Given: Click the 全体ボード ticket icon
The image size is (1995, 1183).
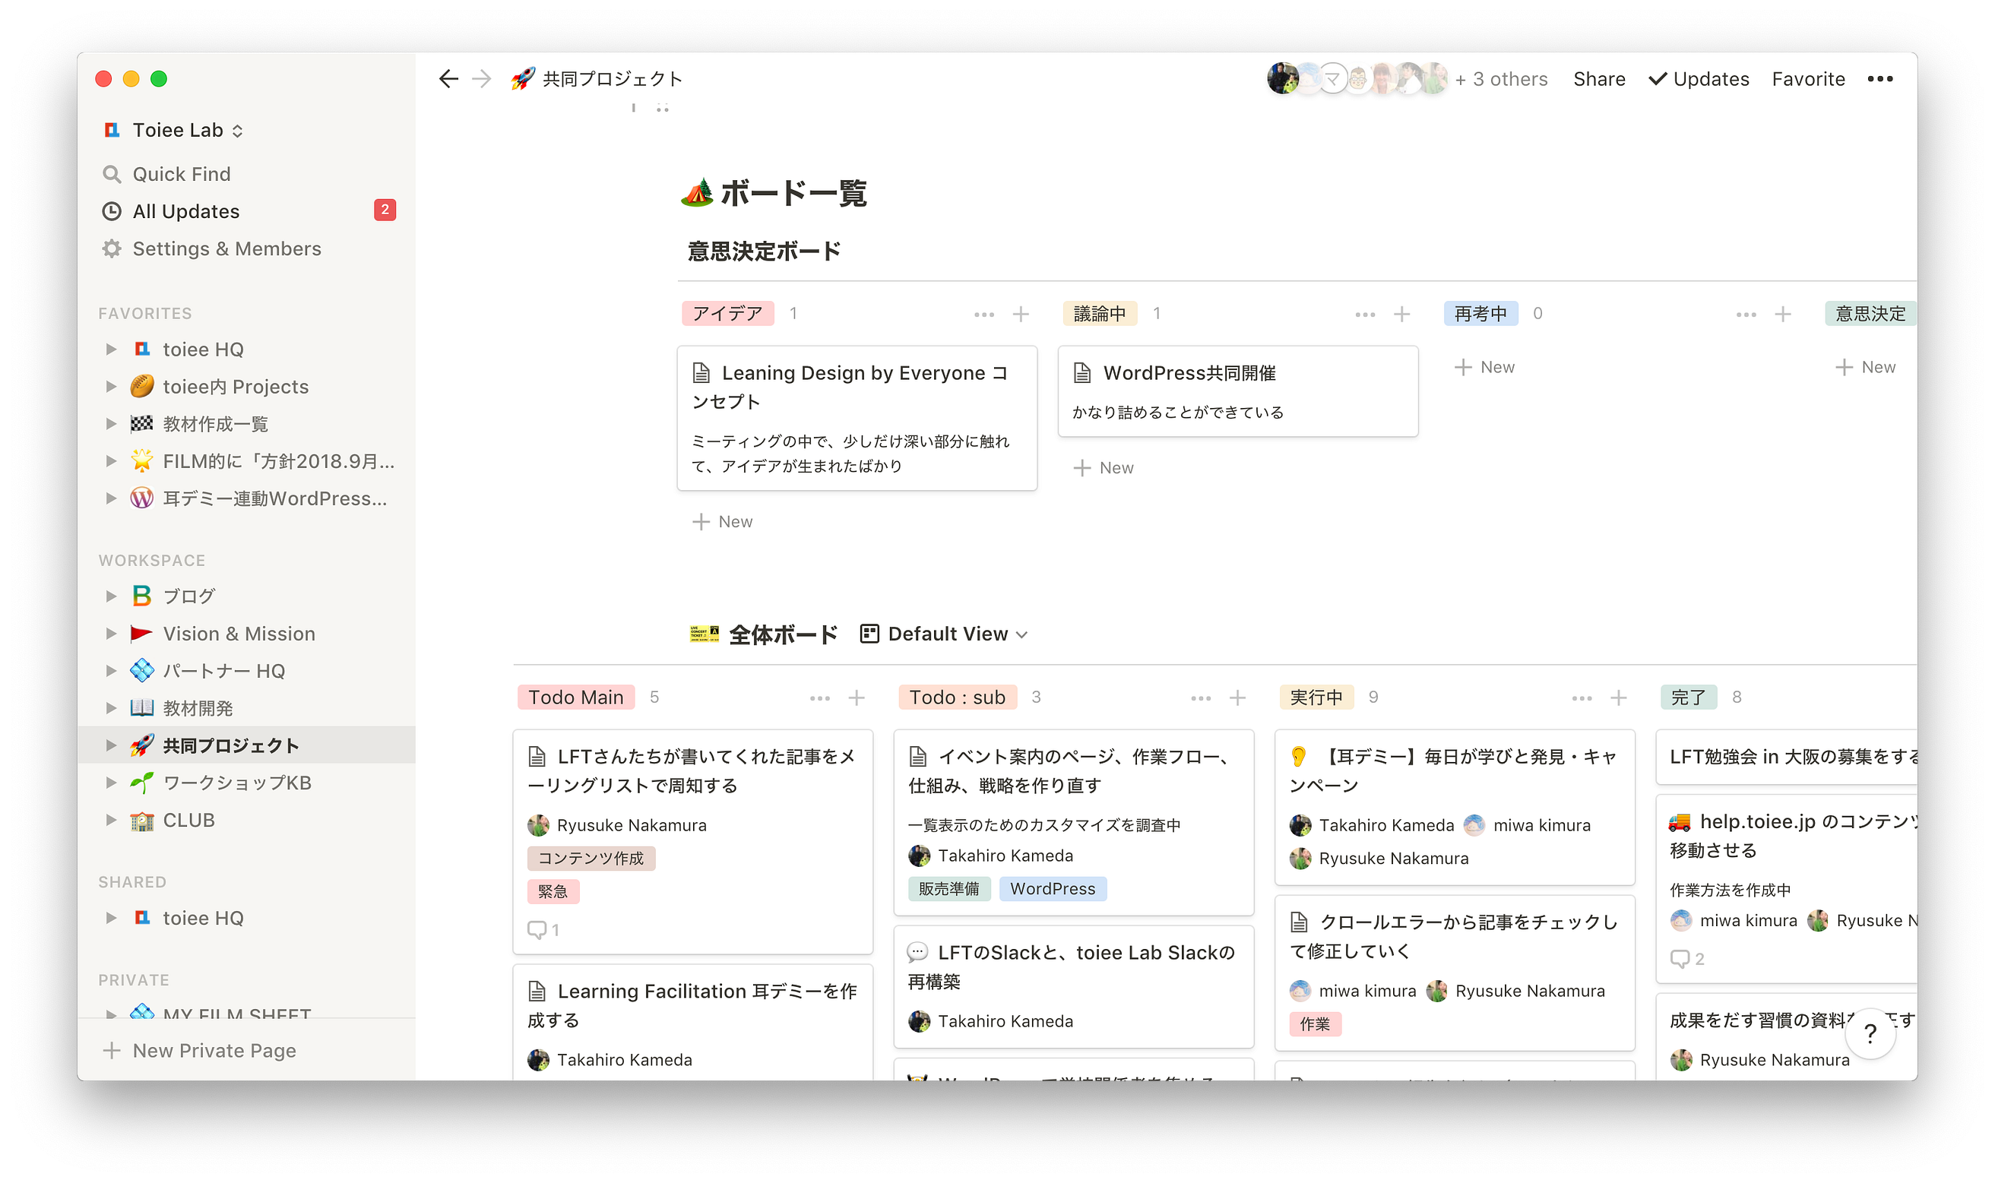Looking at the screenshot, I should coord(704,634).
